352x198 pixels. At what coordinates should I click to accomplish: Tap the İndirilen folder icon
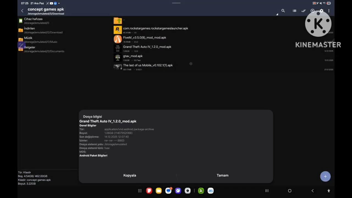21,30
